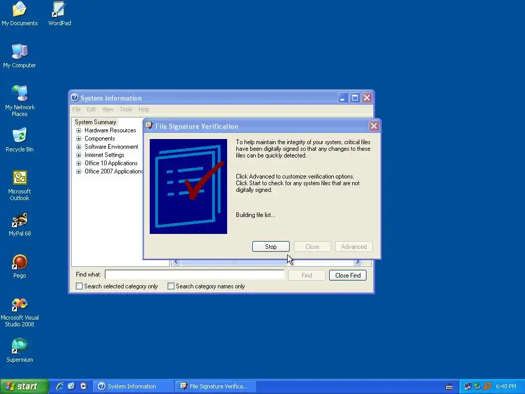Enable Search category names only checkbox
The height and width of the screenshot is (394, 525).
171,286
